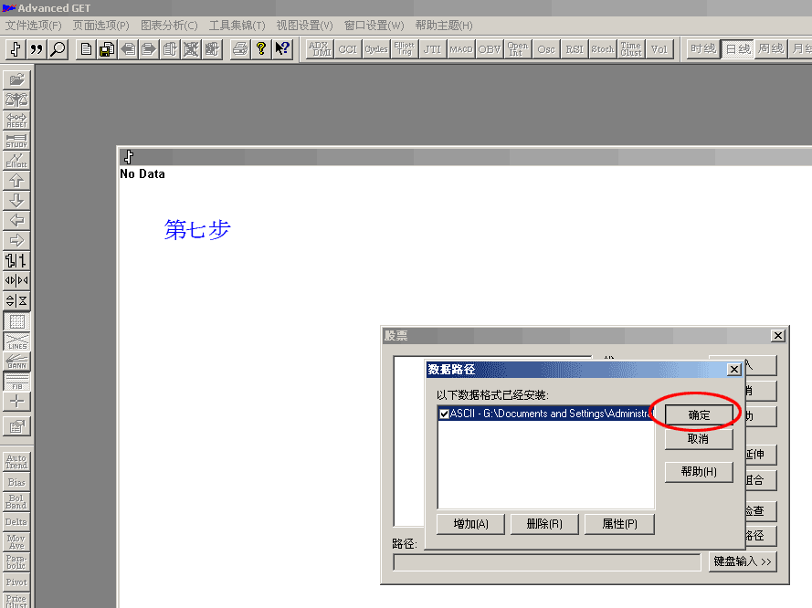Open the 视图设置(V) menu
812x608 pixels.
(x=304, y=26)
